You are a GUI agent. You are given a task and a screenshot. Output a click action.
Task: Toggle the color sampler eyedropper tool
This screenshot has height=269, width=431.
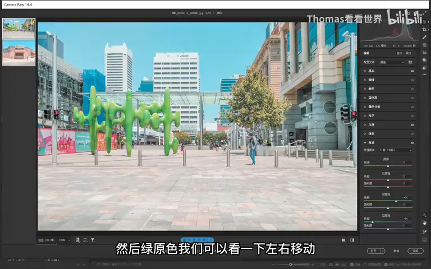point(424,232)
